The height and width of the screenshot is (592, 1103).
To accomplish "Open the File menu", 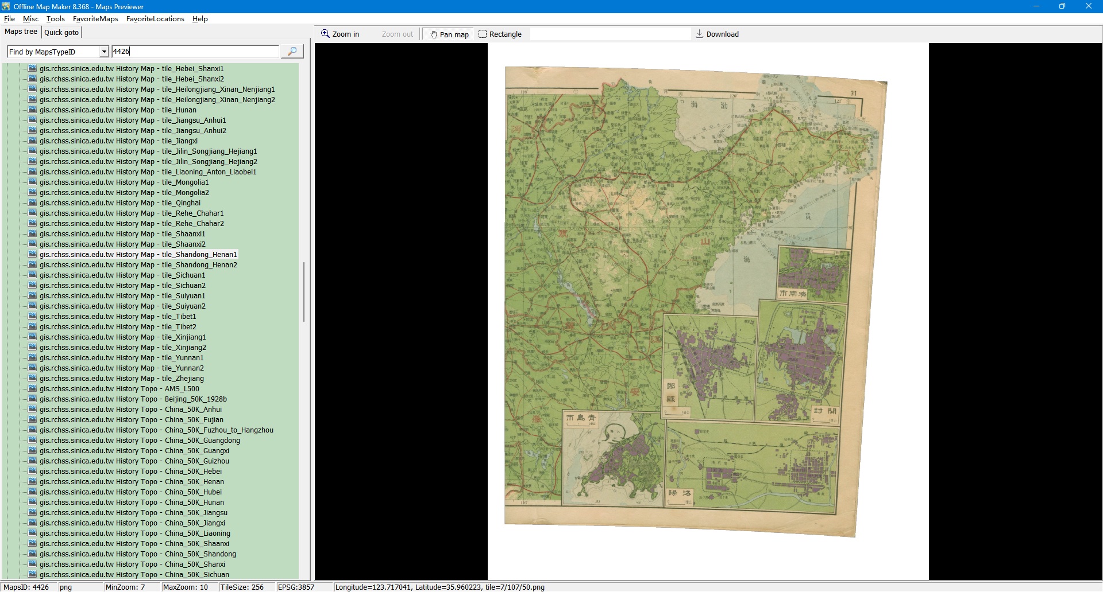I will point(9,19).
